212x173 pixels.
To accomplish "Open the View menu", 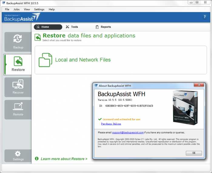I will pos(27,9).
